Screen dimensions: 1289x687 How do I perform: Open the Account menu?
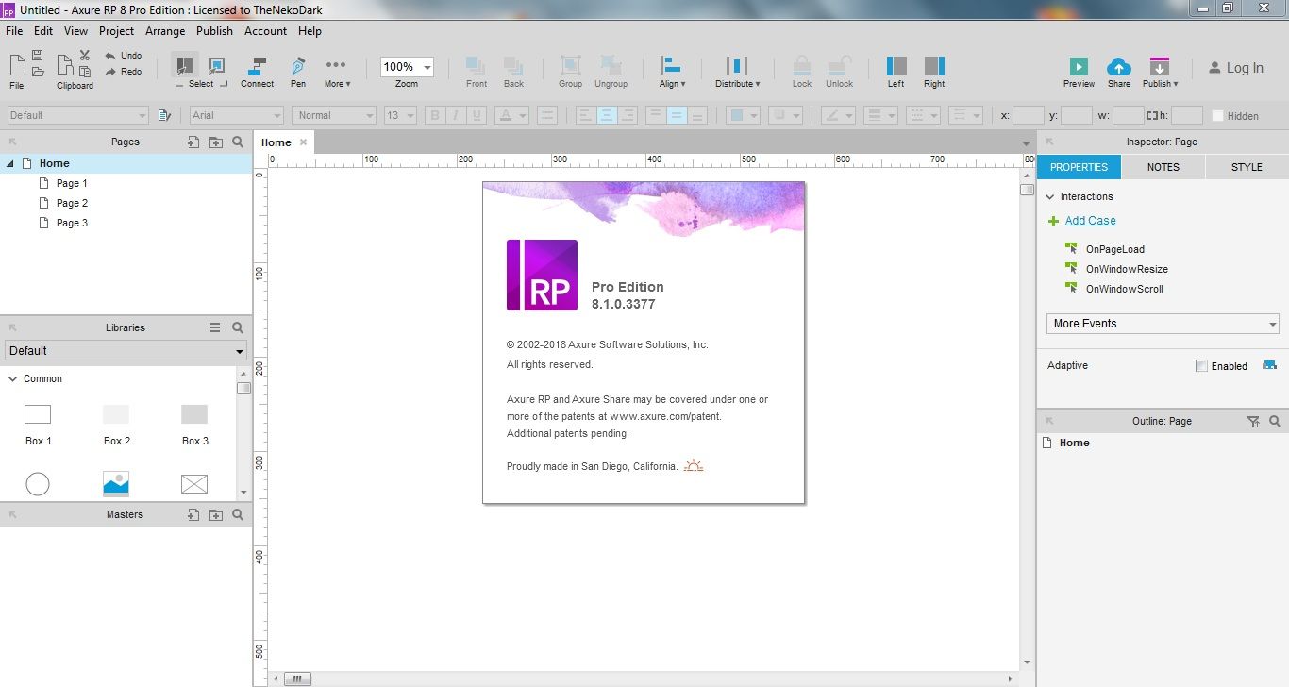(x=265, y=31)
